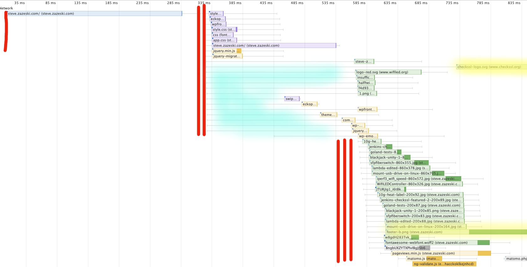This screenshot has height=267, width=527.
Task: Select the 10g-heat-label-200x92.jpg request
Action: tap(420, 195)
